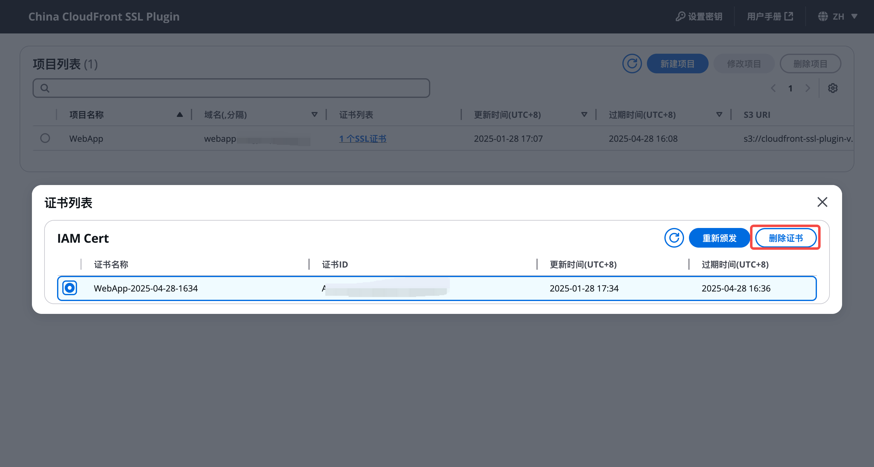Click the China CloudFront SSL Plugin title
The image size is (874, 467).
104,16
